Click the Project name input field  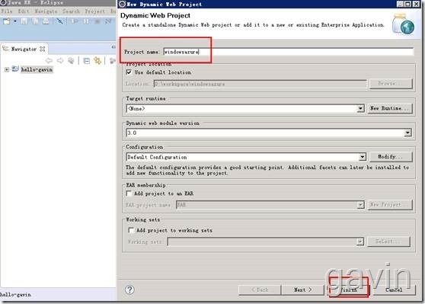pyautogui.click(x=289, y=52)
